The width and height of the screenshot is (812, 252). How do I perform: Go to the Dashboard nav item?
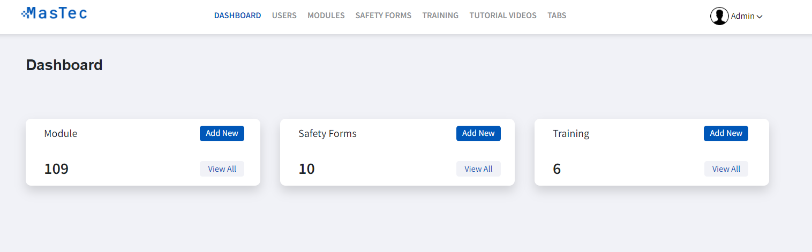238,16
